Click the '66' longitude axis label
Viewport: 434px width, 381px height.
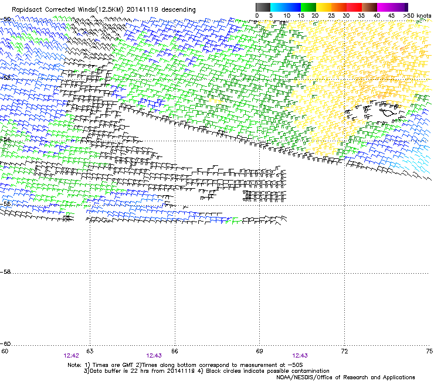175,351
